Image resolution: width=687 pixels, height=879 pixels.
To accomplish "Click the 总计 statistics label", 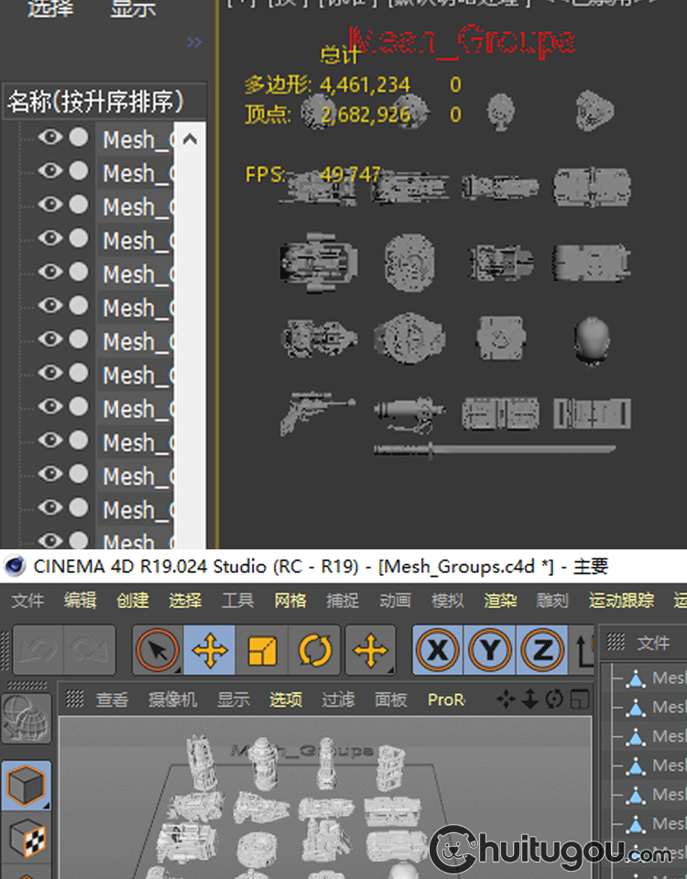I will pyautogui.click(x=339, y=55).
